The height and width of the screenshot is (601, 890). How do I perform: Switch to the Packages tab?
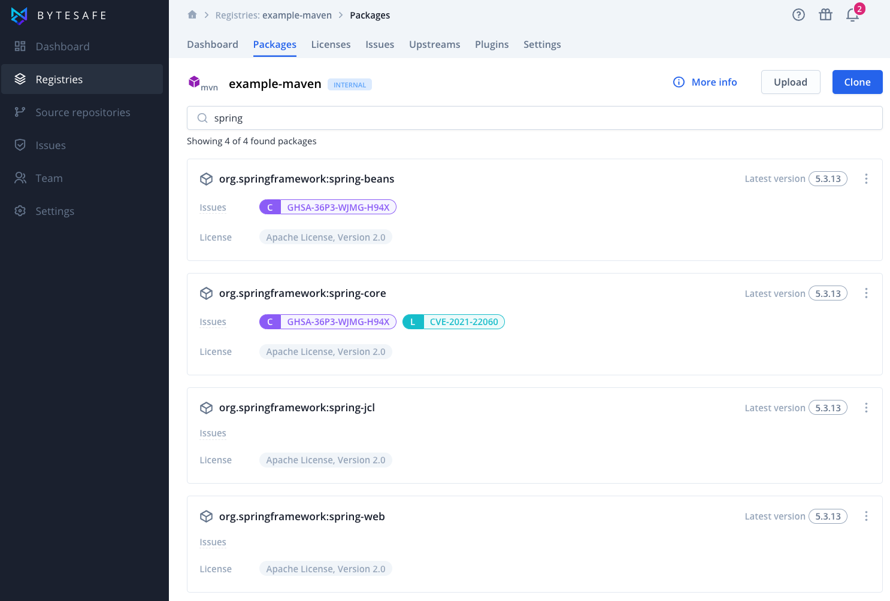coord(275,45)
